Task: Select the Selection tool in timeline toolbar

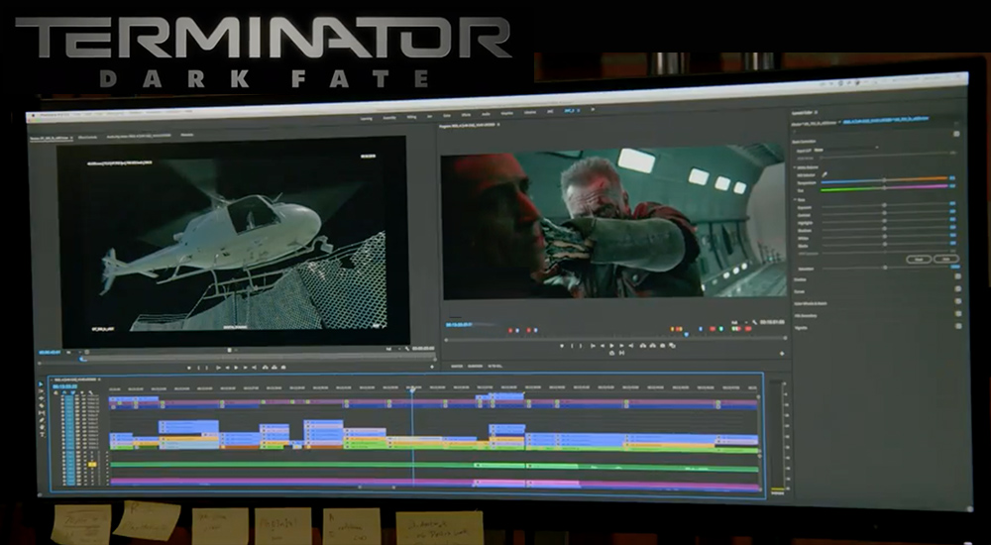Action: (41, 383)
